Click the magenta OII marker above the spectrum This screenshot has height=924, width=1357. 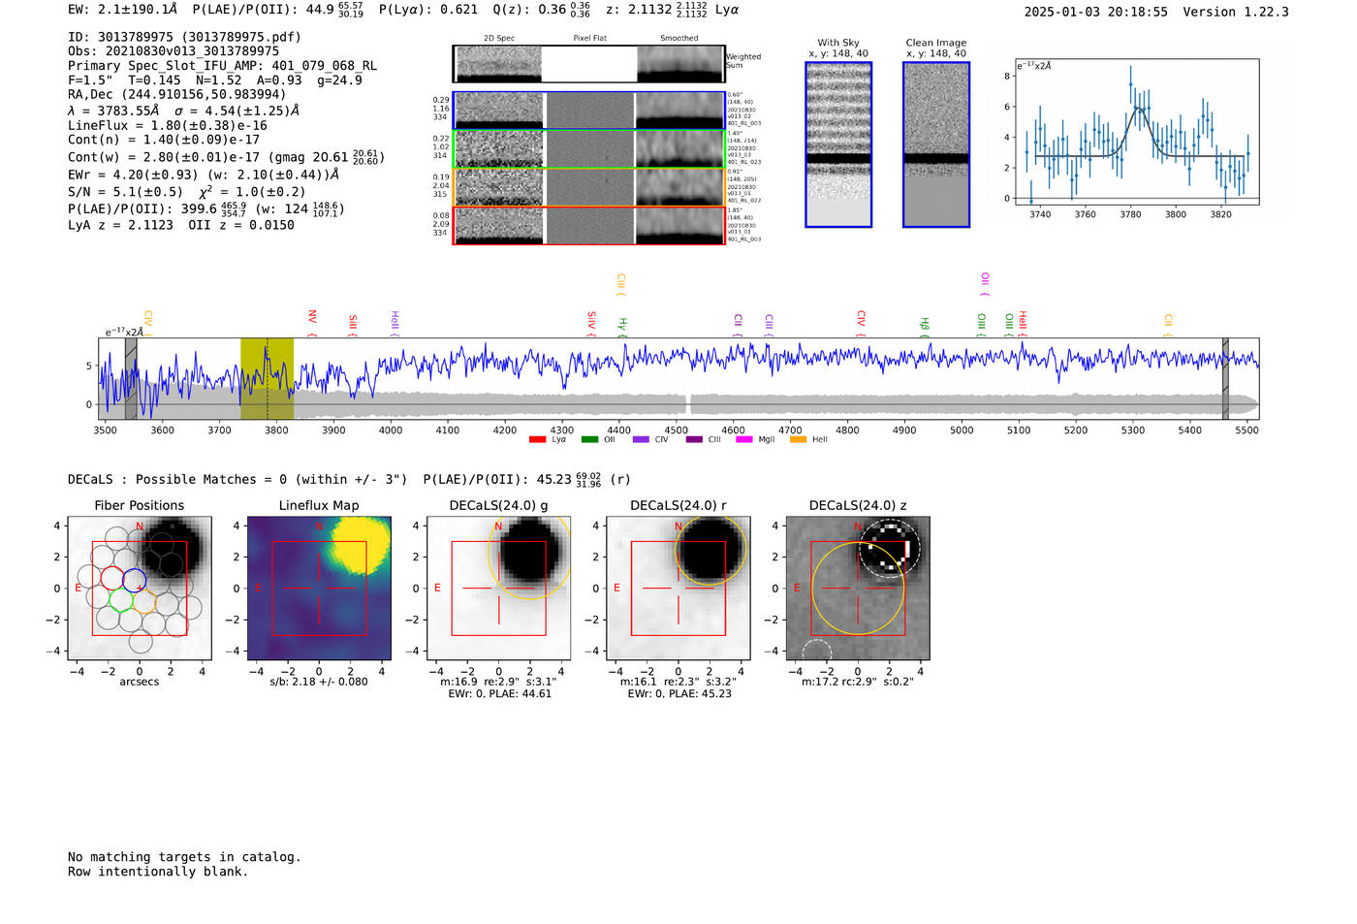click(985, 283)
